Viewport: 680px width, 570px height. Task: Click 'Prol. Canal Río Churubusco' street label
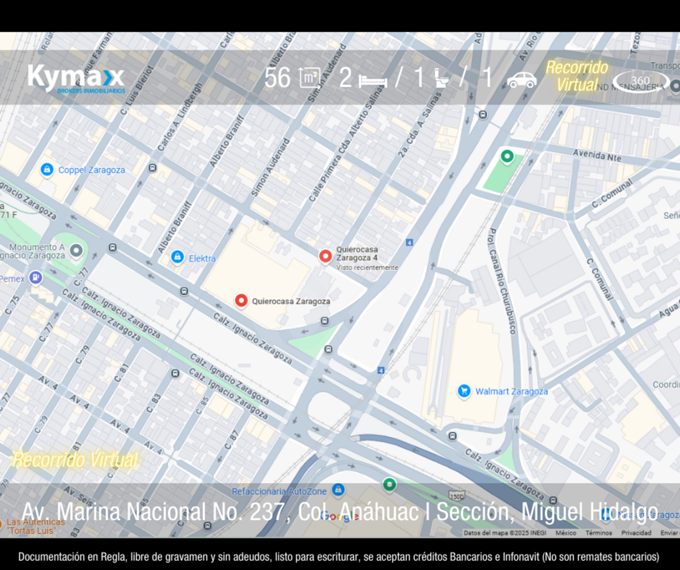501,280
